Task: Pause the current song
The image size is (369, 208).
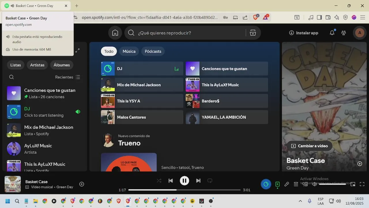Action: [184, 181]
